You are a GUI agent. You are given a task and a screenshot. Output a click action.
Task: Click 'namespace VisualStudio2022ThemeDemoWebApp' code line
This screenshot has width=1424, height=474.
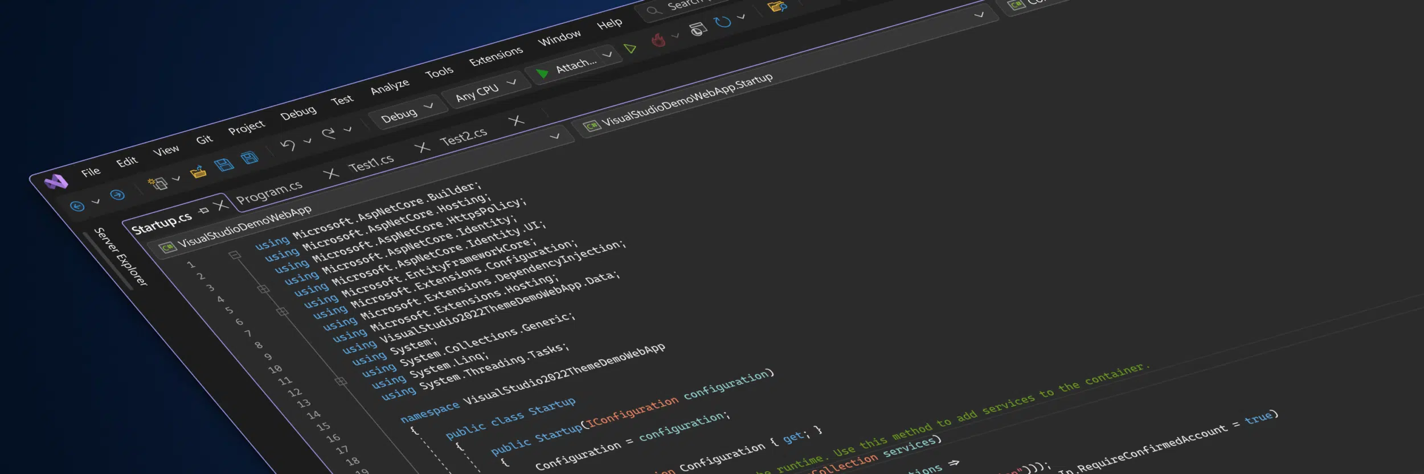pos(533,383)
